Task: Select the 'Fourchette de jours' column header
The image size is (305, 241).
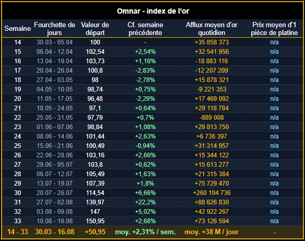Action: click(x=54, y=29)
